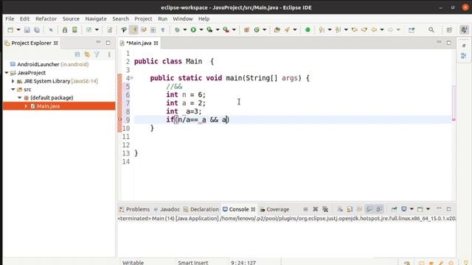Click the New Java Package icon
Screen dimensions: 472x265
[x=246, y=29]
